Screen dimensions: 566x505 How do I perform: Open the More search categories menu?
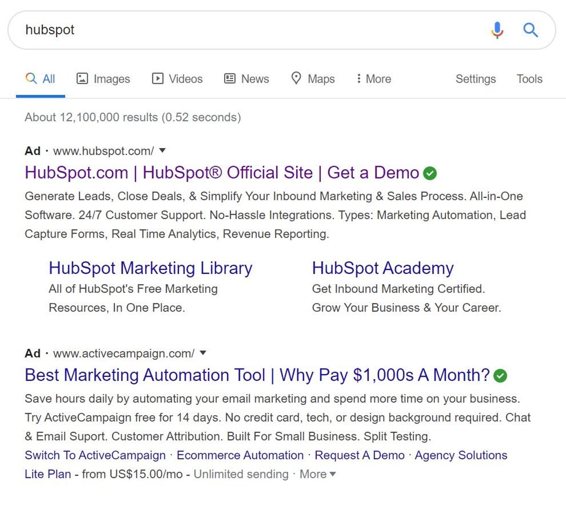point(373,79)
